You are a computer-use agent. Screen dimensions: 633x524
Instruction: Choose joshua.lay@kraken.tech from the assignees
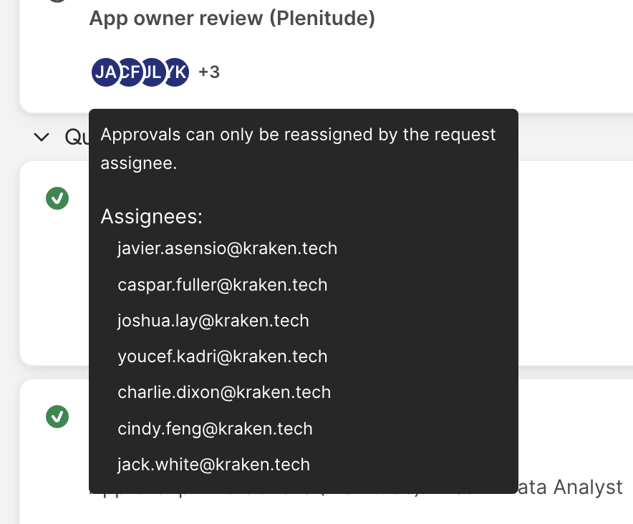click(x=213, y=321)
